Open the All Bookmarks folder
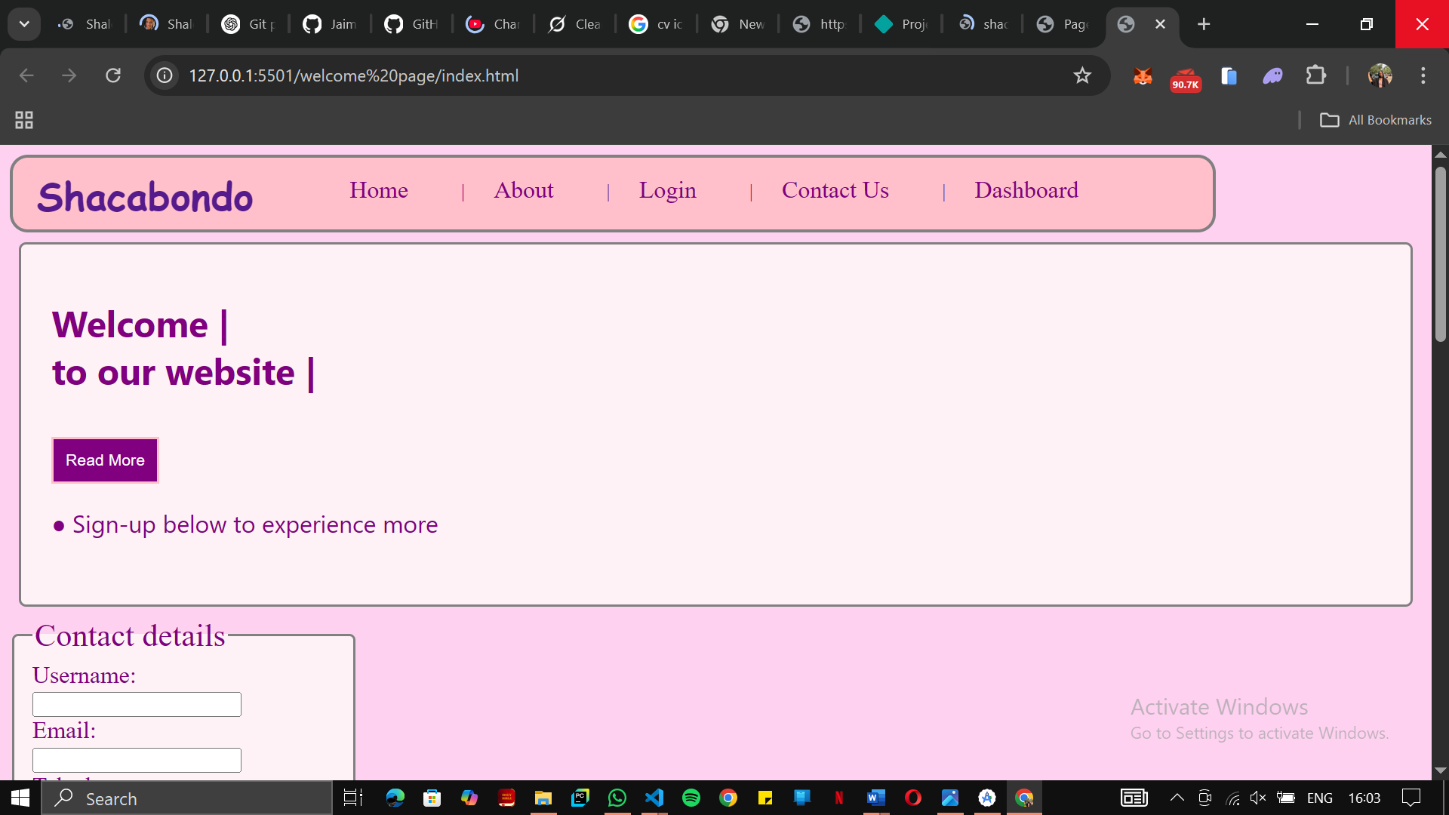 point(1375,120)
